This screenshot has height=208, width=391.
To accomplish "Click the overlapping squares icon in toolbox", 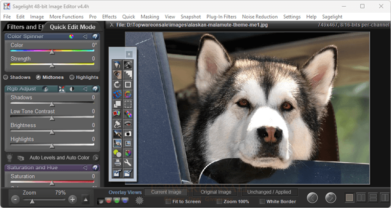I will coord(117,104).
